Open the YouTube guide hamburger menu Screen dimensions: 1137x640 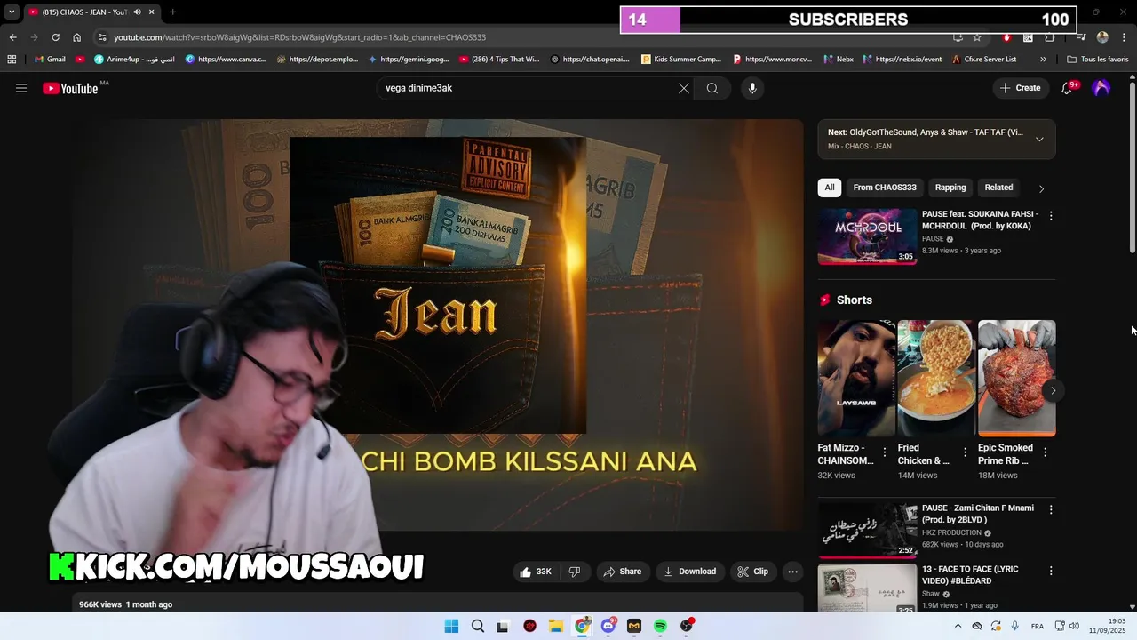tap(21, 88)
